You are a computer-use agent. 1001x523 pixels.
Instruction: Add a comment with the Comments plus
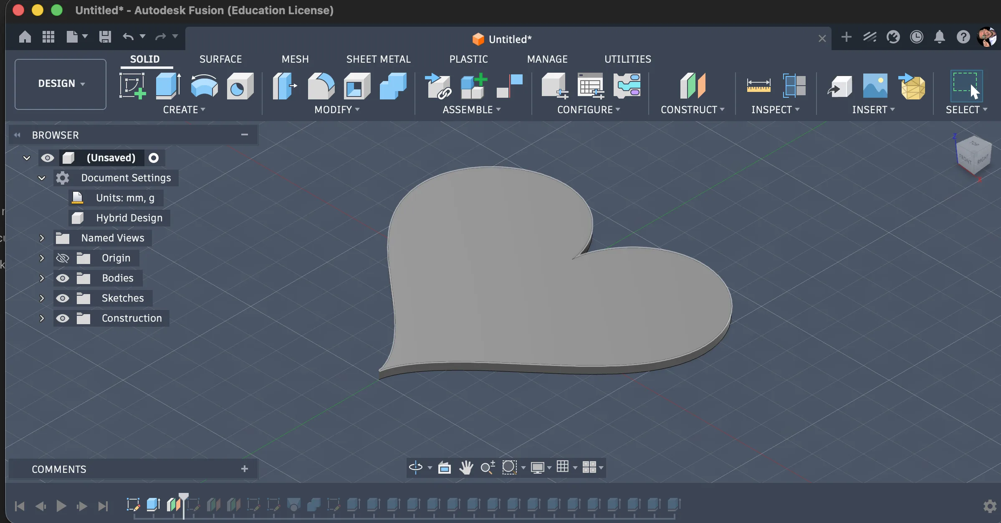(x=245, y=469)
